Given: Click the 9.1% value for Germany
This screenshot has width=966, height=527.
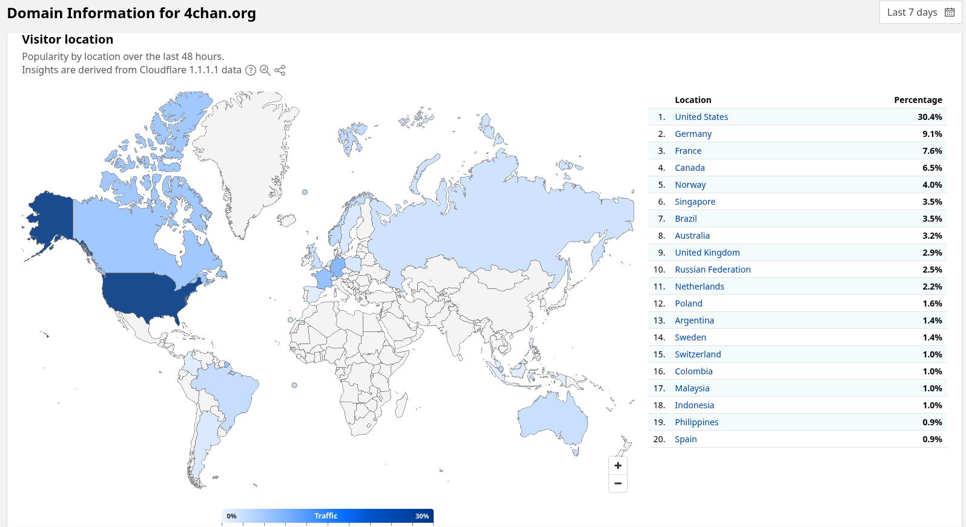Looking at the screenshot, I should (x=932, y=134).
